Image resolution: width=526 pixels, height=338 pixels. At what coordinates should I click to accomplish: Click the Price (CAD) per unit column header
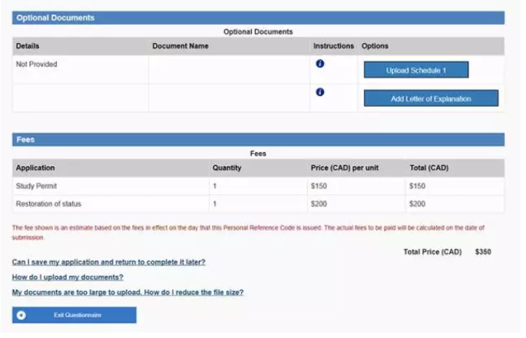[x=345, y=167]
